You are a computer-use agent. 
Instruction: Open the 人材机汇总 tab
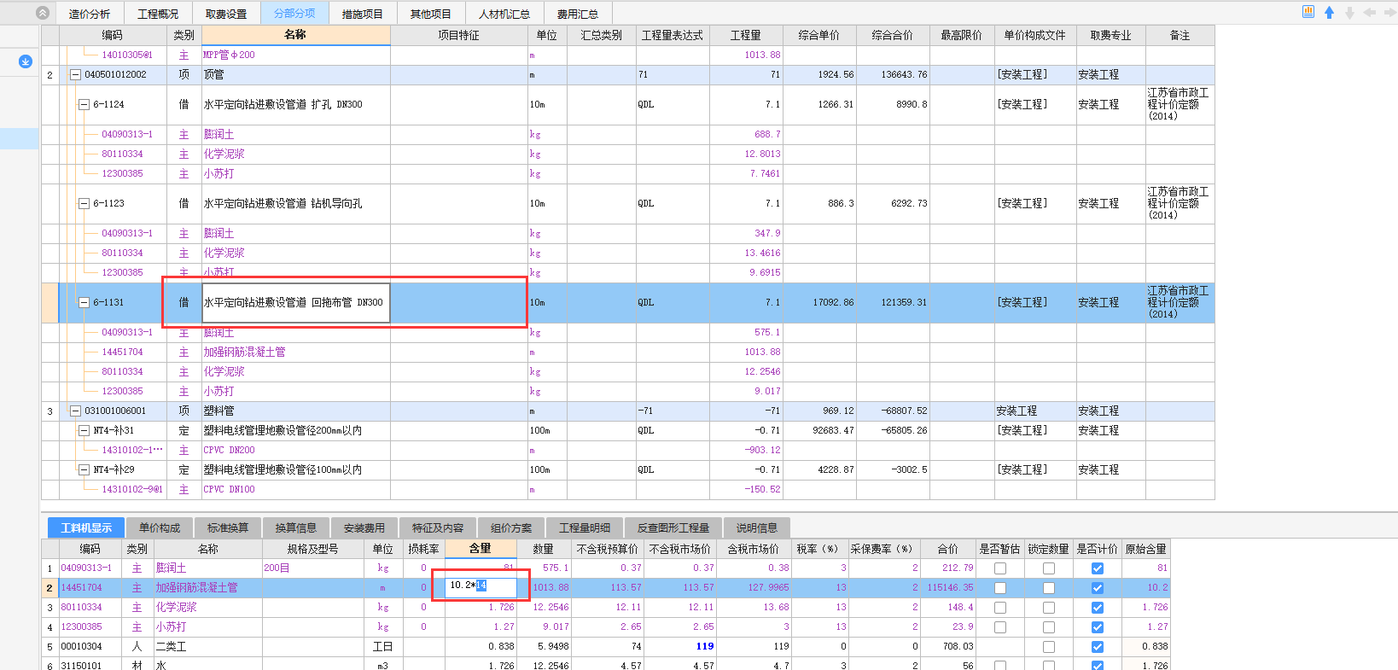504,14
